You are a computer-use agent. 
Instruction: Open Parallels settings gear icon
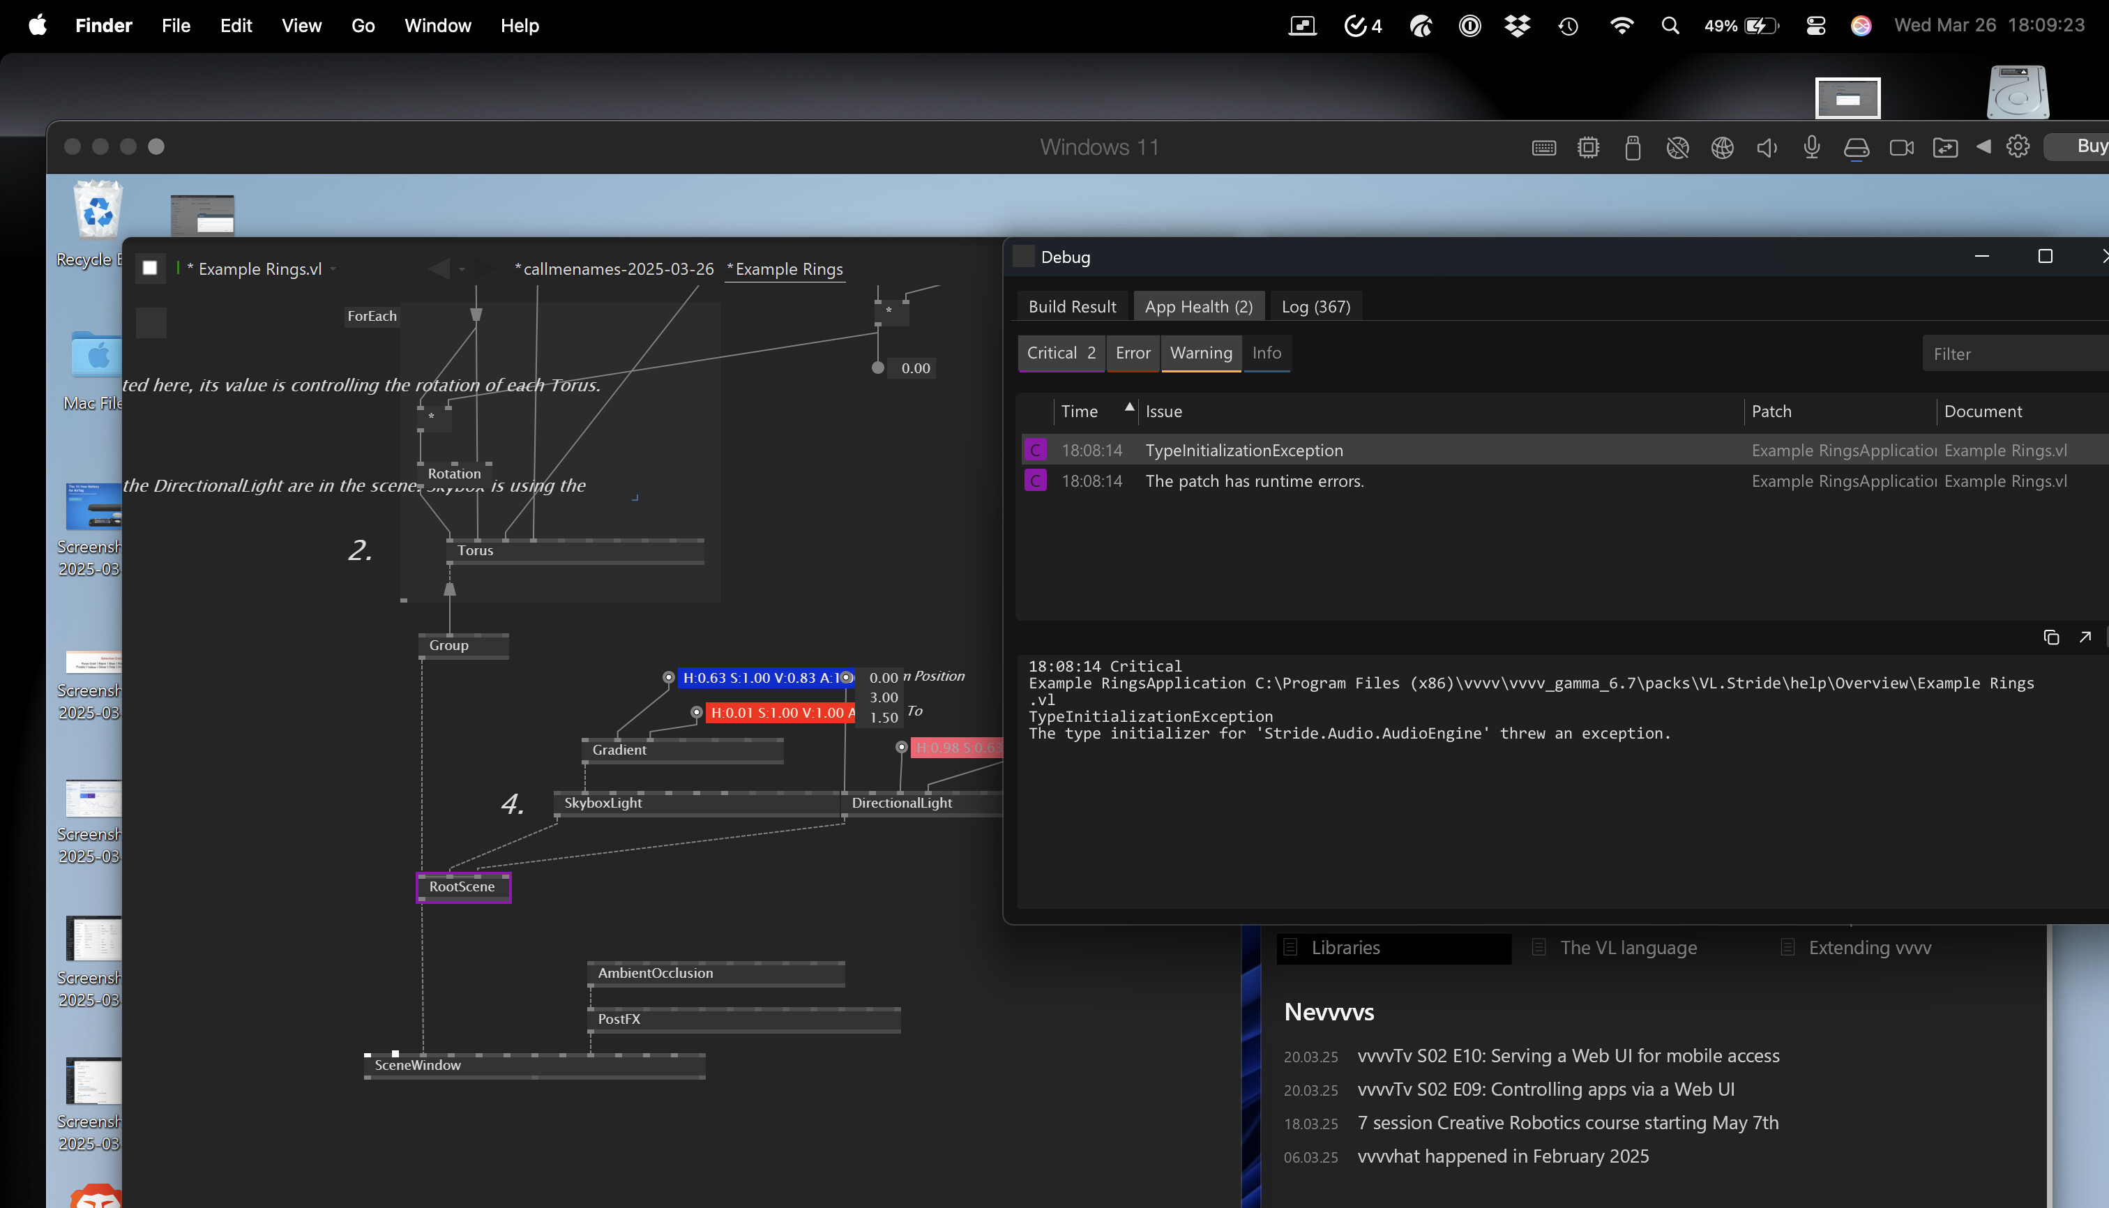pyautogui.click(x=2018, y=147)
